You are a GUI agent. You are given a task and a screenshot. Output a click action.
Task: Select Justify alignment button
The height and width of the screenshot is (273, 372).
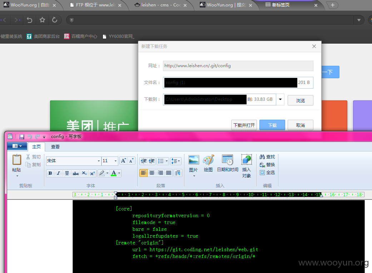tap(169, 173)
